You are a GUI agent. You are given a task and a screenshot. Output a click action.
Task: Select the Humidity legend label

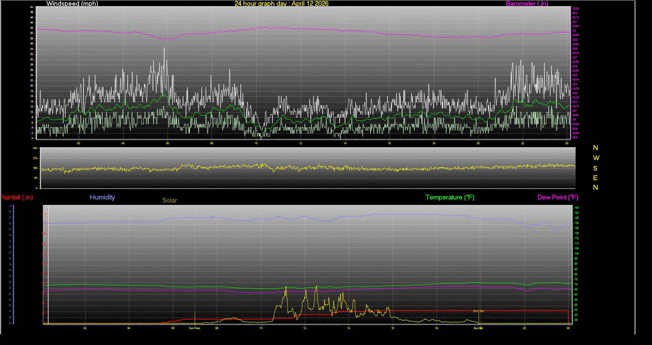pyautogui.click(x=102, y=197)
